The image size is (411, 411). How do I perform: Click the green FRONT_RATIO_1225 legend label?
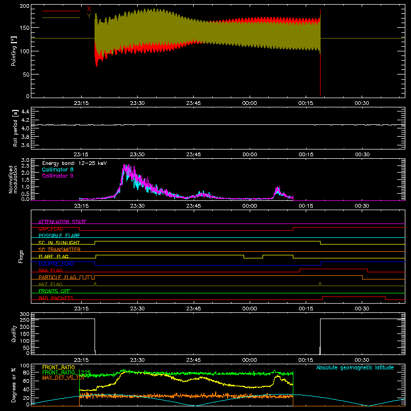67,372
